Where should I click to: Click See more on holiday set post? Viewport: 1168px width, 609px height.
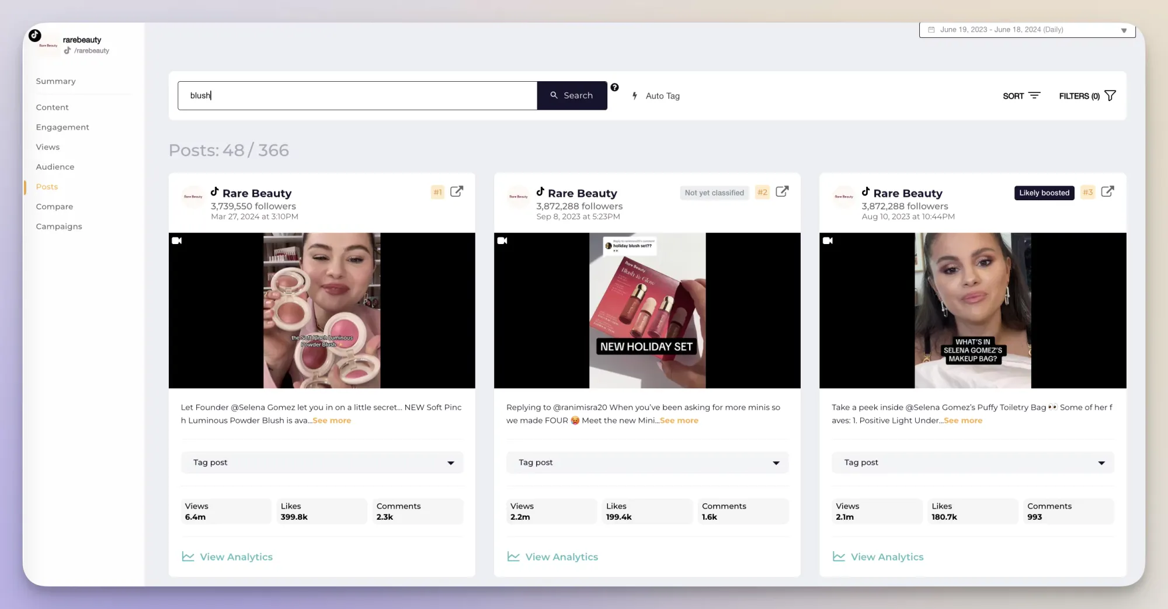click(679, 420)
